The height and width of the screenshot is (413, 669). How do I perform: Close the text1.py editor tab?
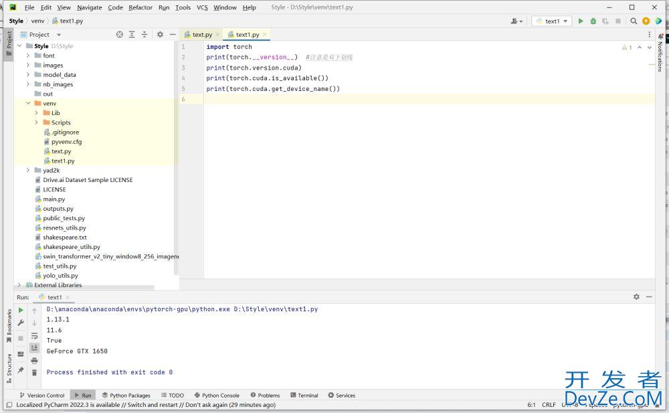[x=264, y=35]
